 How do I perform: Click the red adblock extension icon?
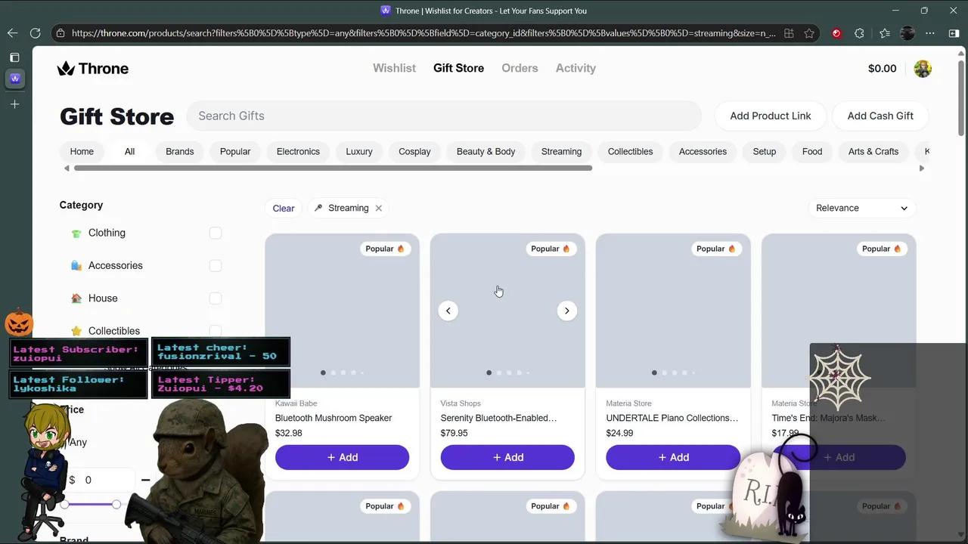coord(836,33)
